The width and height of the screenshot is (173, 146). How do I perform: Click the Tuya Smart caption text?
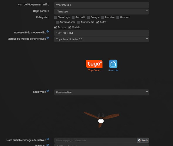coord(94,70)
